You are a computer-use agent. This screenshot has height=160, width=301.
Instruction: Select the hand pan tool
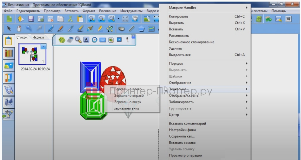point(135,19)
